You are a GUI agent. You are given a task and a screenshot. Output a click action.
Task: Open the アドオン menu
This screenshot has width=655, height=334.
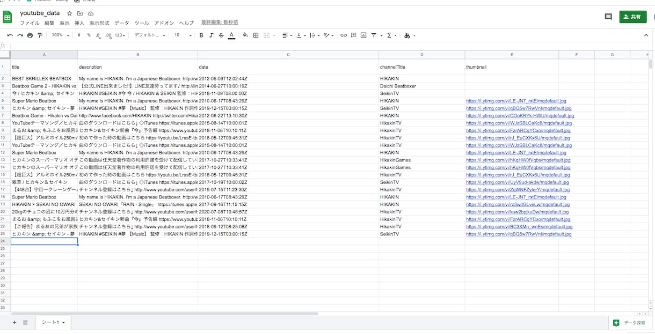(x=164, y=23)
